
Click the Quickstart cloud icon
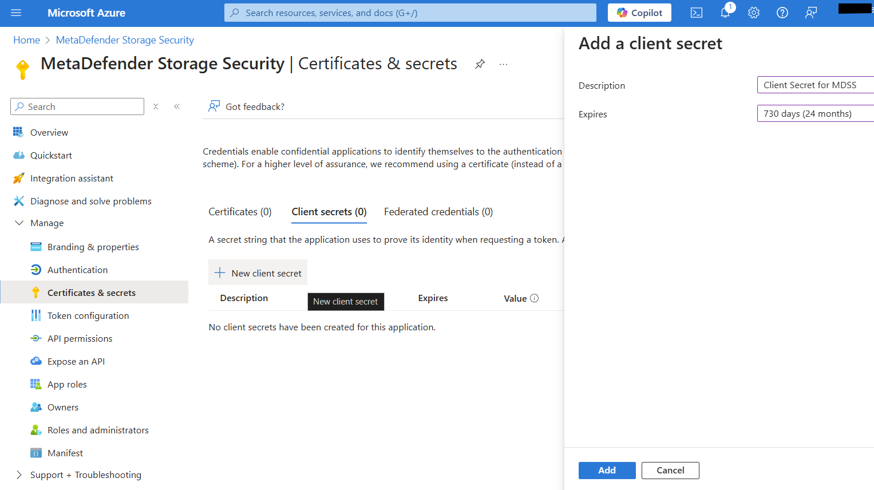coord(18,155)
